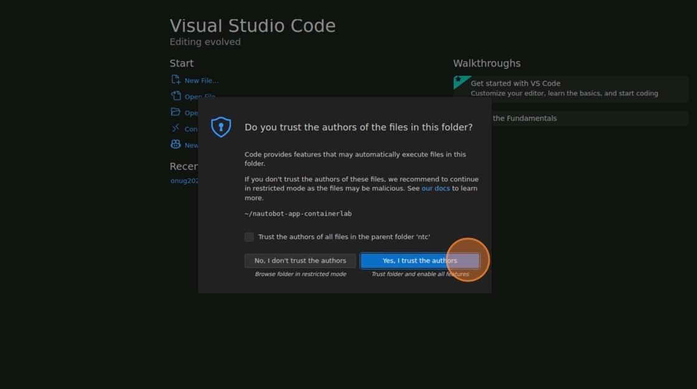Choose No, I don't trust the authors
This screenshot has width=697, height=389.
pos(300,260)
